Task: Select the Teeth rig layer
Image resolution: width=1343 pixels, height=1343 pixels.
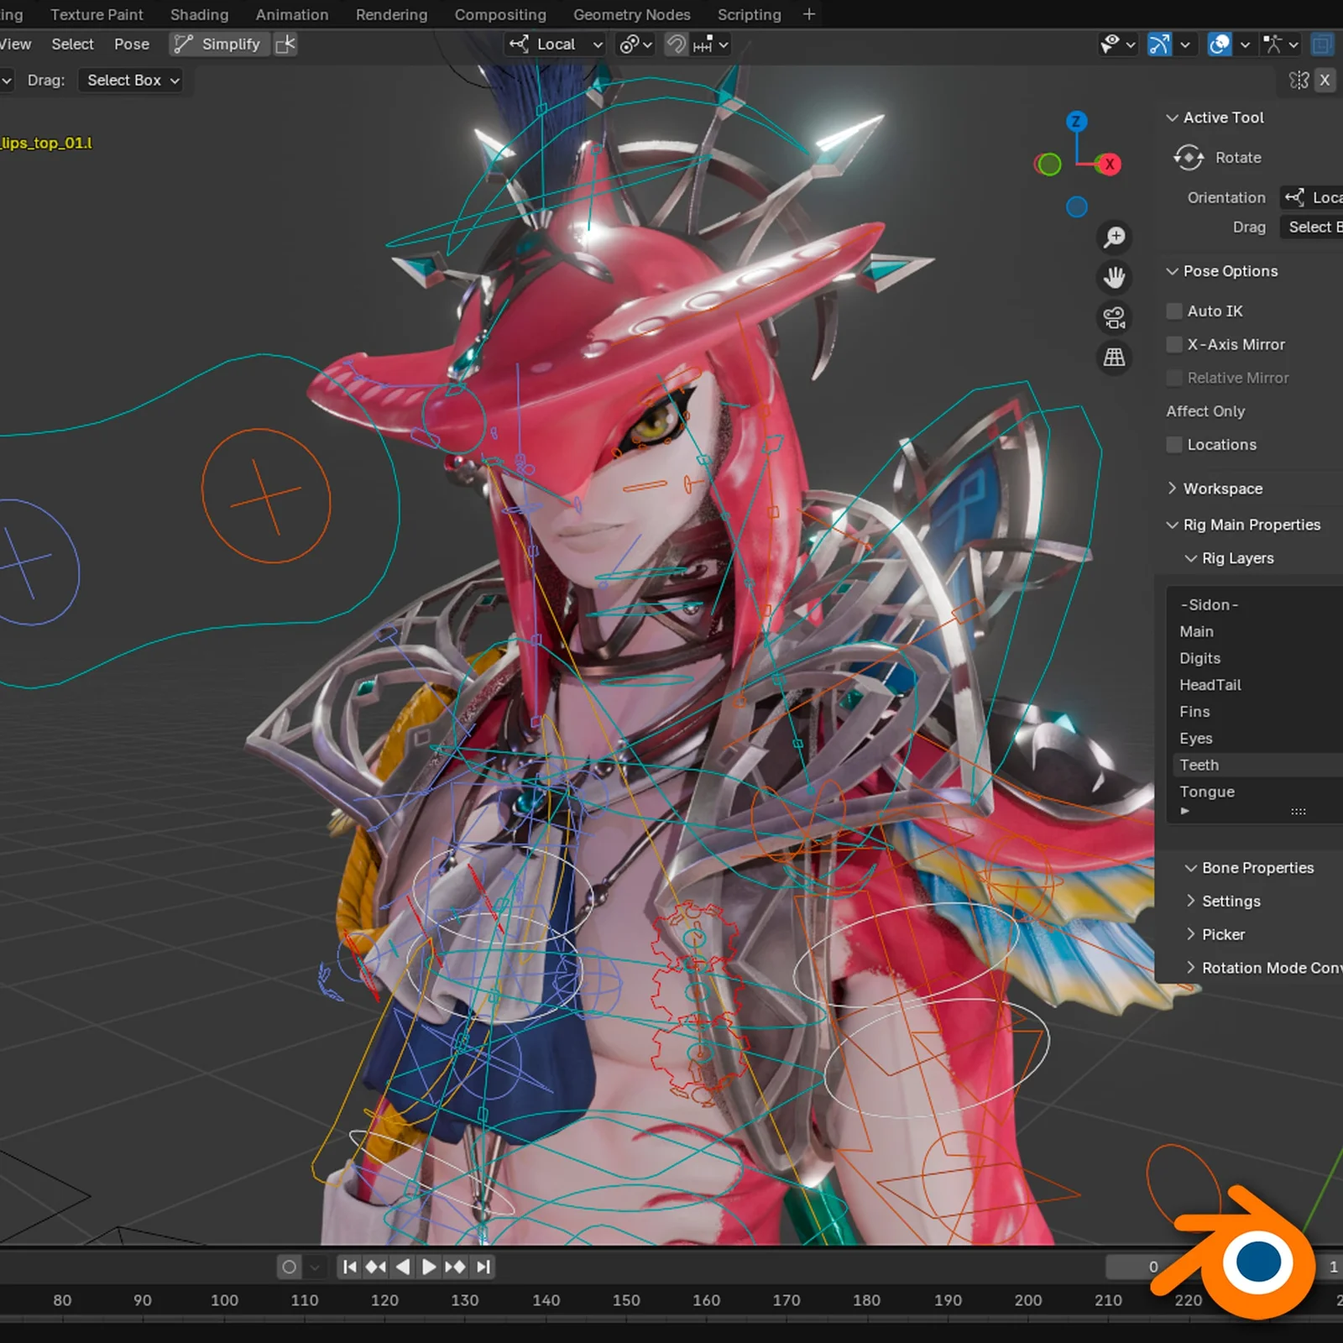Action: pos(1199,765)
